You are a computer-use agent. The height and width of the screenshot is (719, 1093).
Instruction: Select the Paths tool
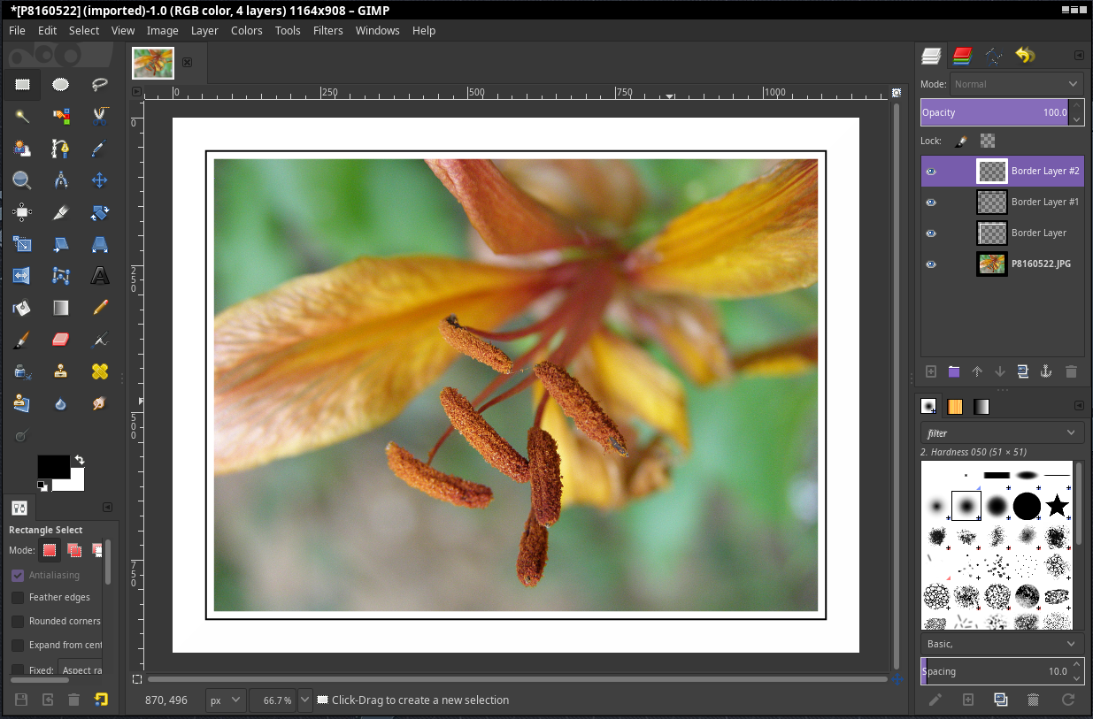pos(60,148)
